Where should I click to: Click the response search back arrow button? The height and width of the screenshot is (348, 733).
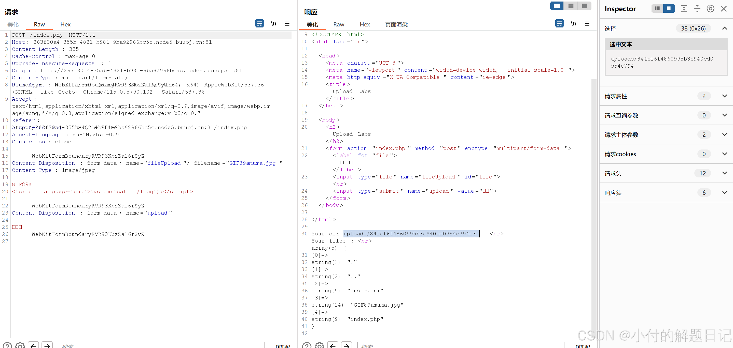click(332, 345)
